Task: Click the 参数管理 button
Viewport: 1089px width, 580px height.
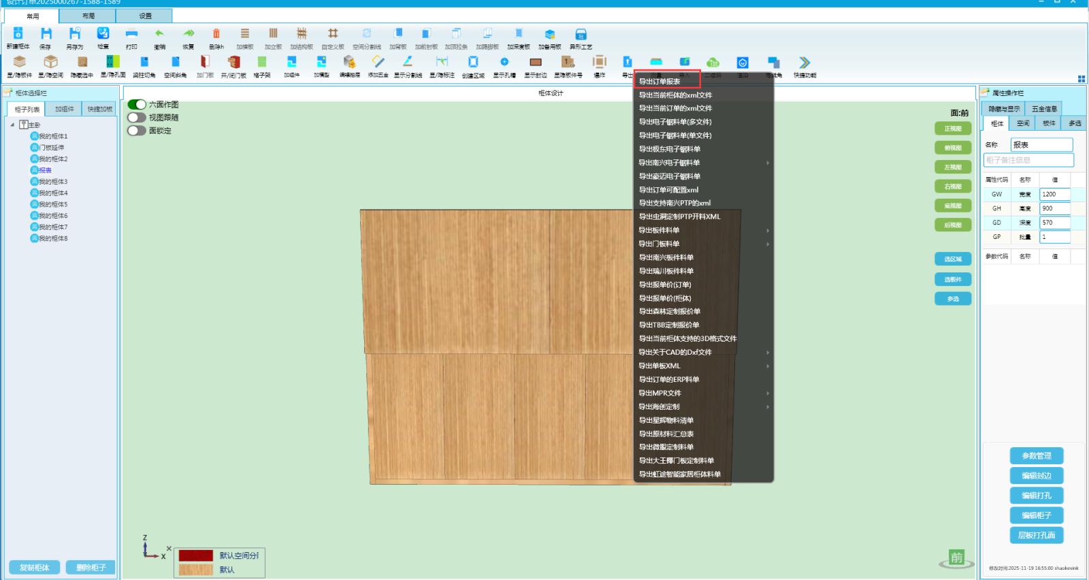Action: point(1036,455)
